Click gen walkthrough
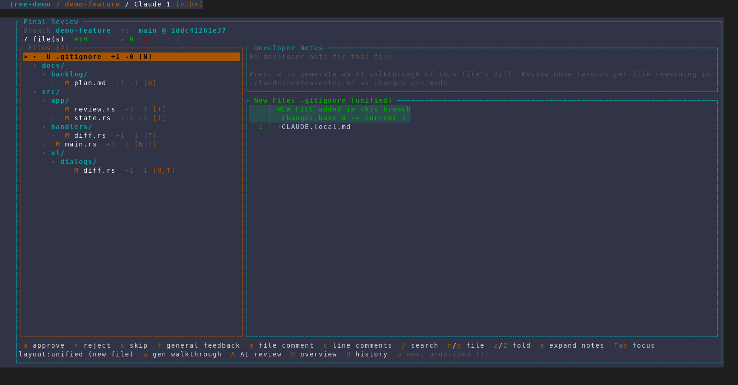 click(x=182, y=354)
